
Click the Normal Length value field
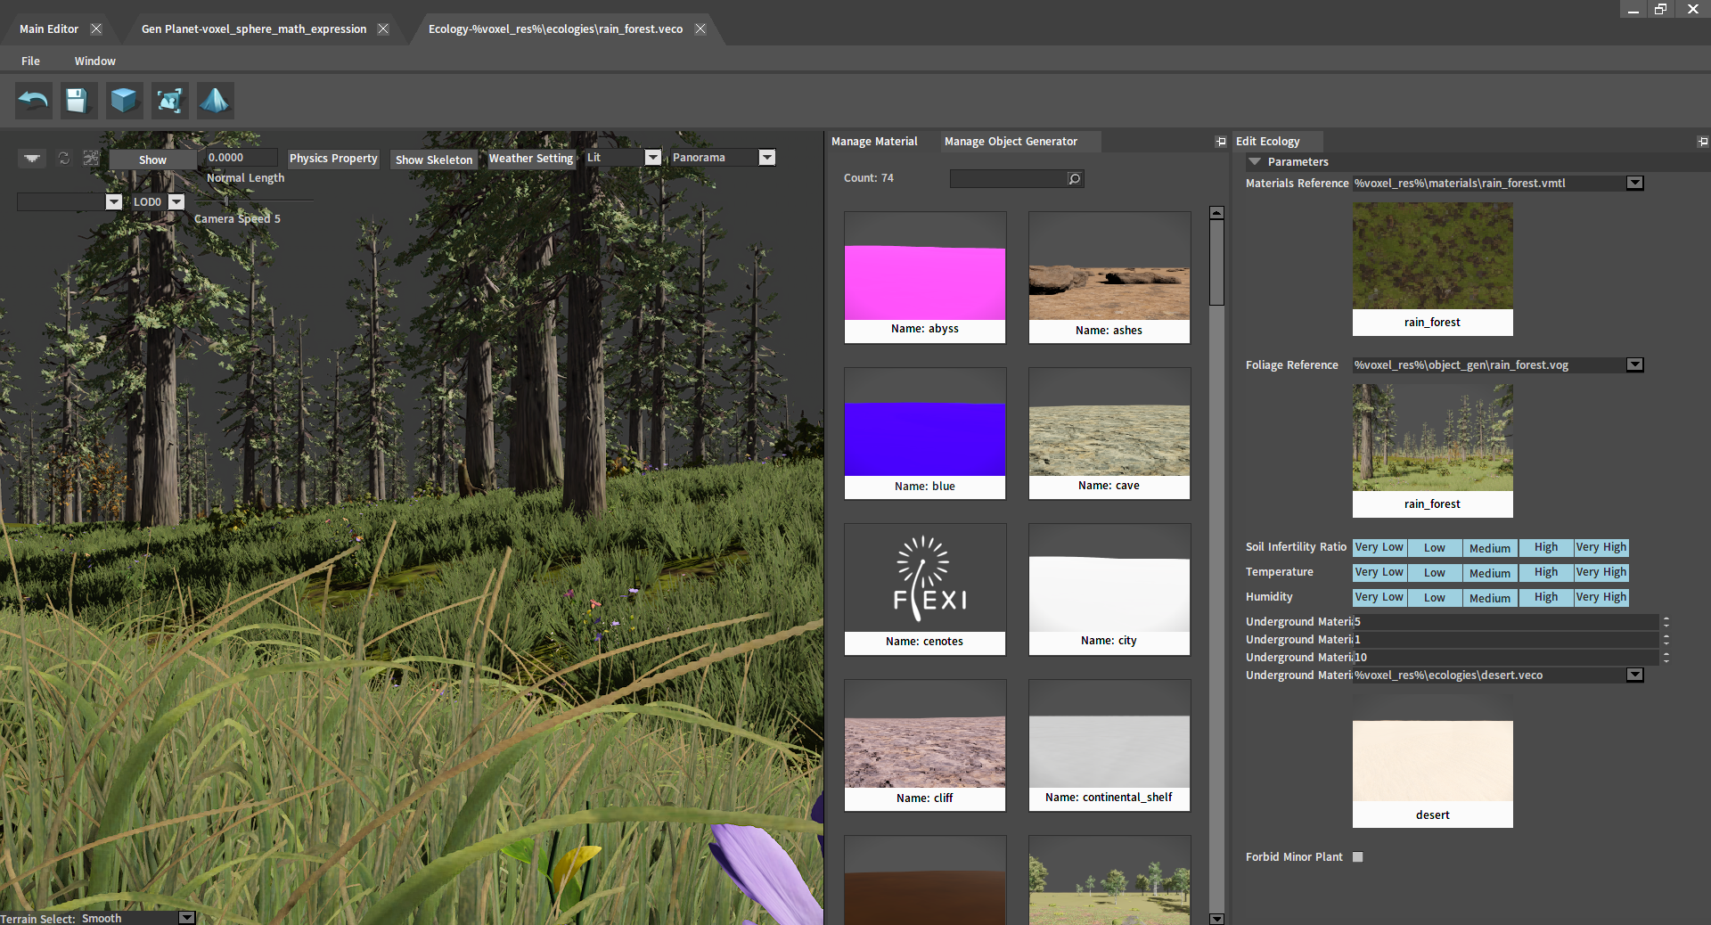[x=241, y=158]
